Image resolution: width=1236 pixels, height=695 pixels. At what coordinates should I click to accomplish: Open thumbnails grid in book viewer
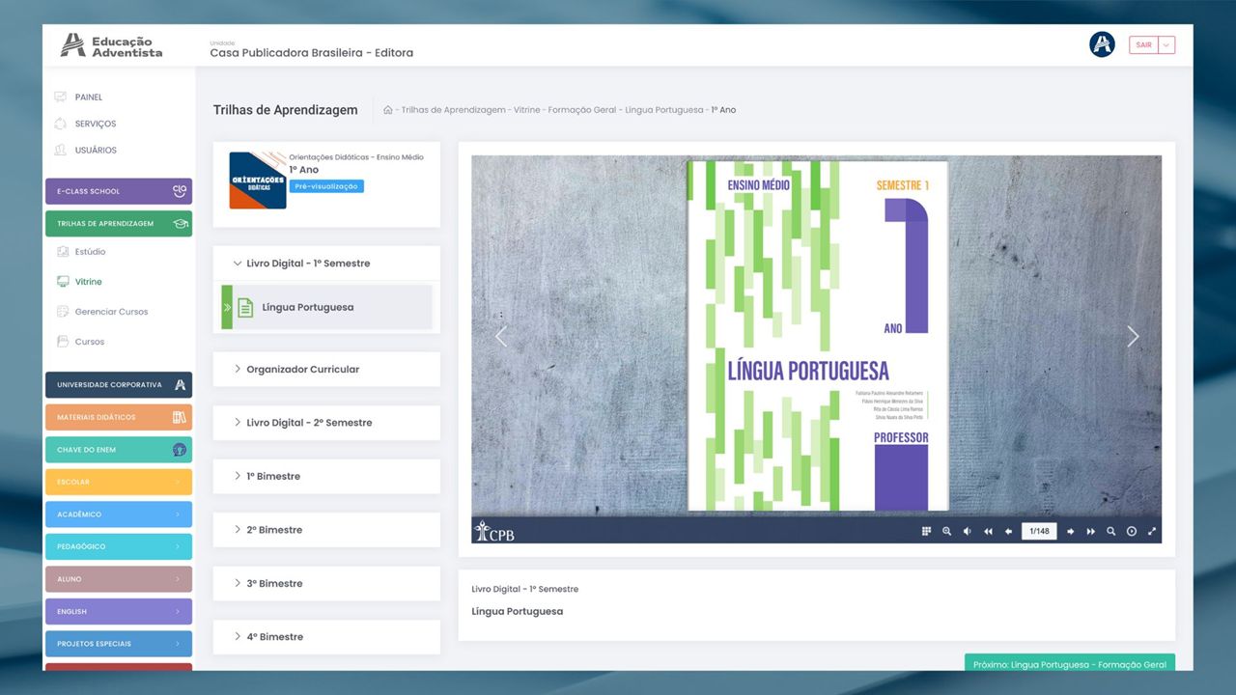[926, 531]
